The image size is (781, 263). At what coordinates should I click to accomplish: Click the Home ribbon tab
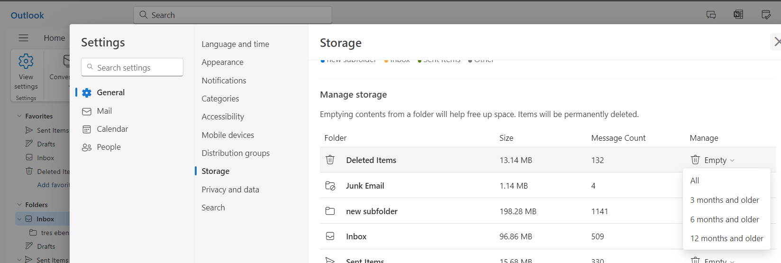click(54, 38)
